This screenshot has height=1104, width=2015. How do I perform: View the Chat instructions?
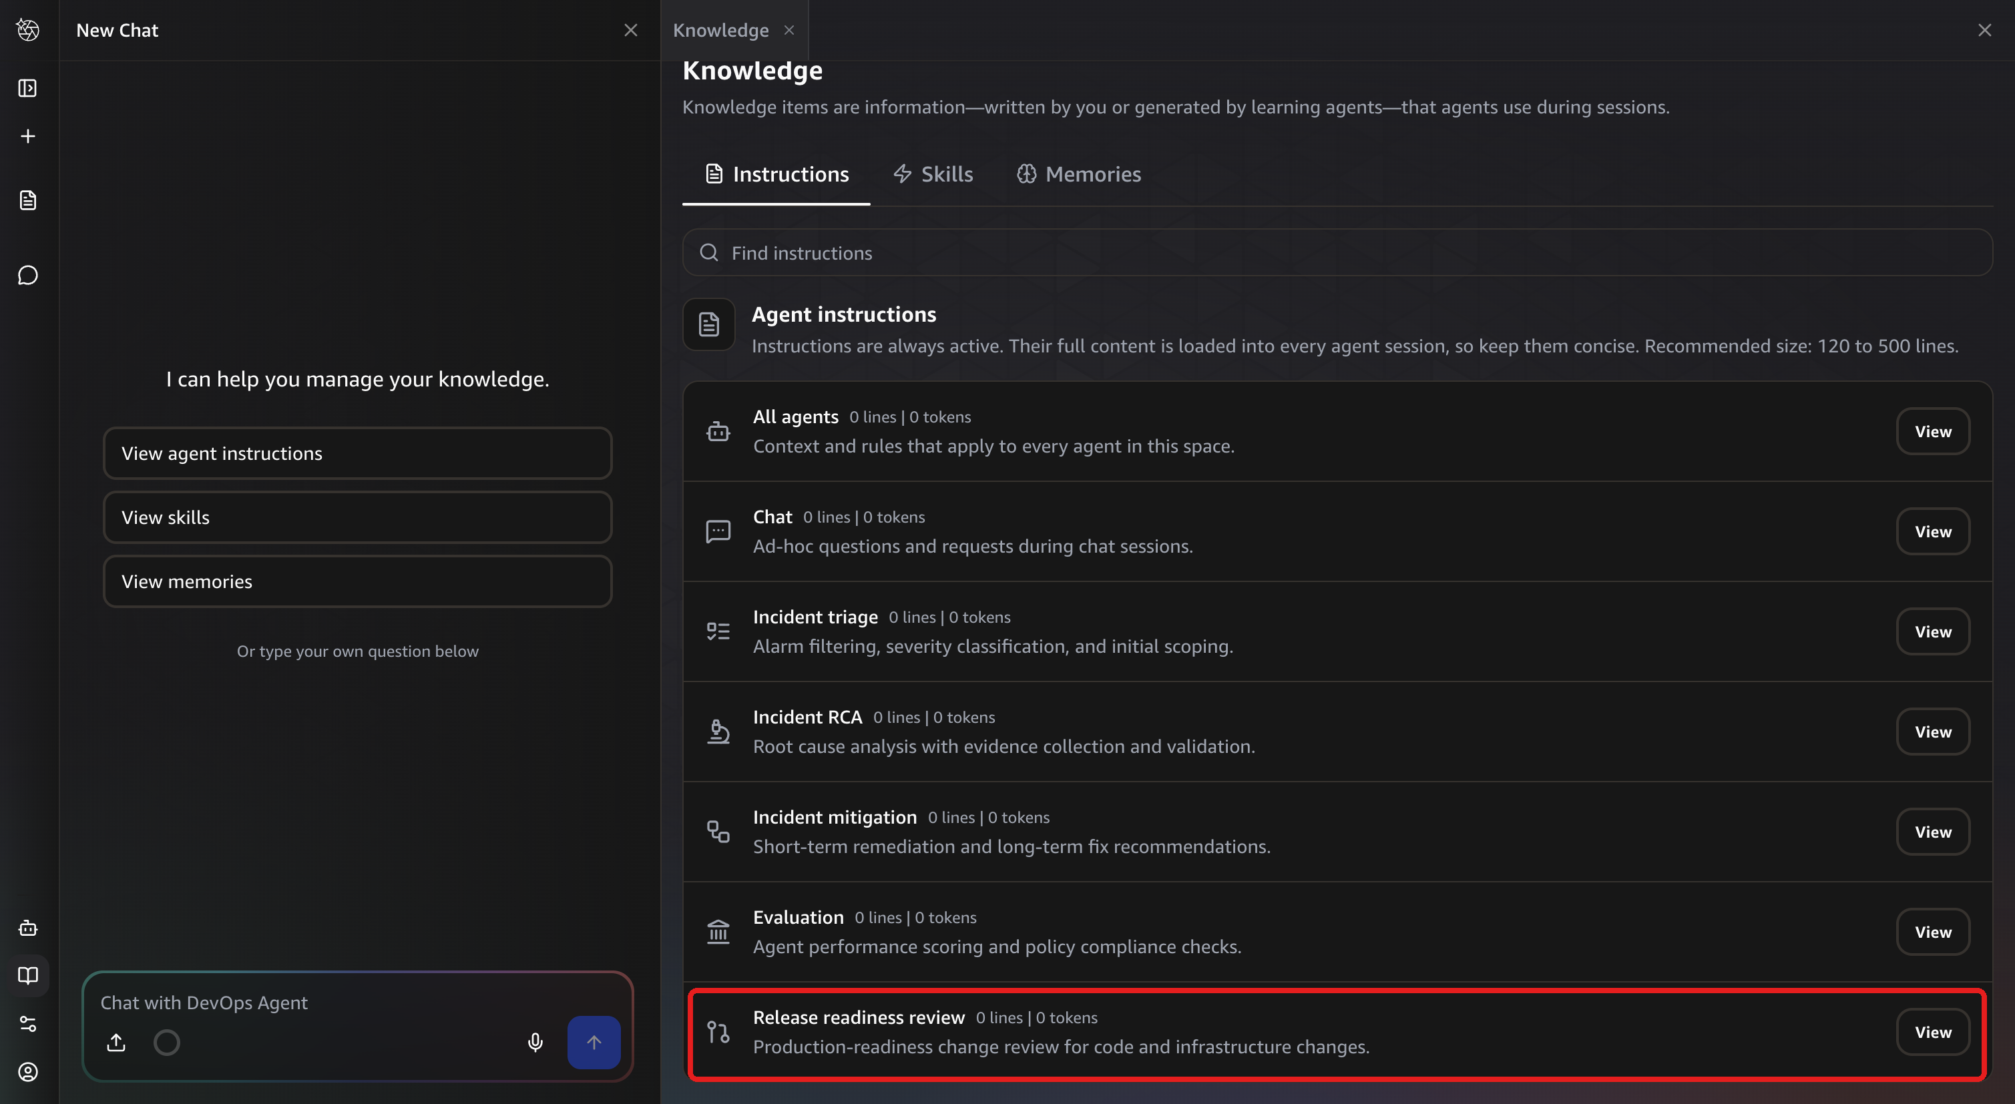pyautogui.click(x=1933, y=531)
